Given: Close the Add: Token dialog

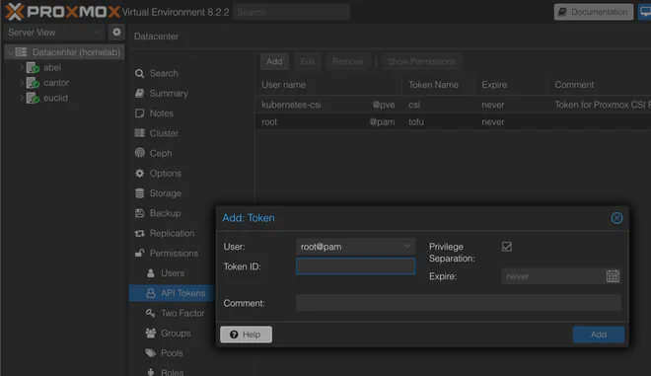Looking at the screenshot, I should tap(616, 218).
